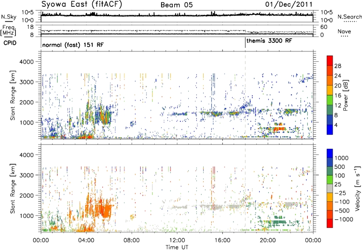This screenshot has width=362, height=250.
Task: Click the 'Beam 05' label
Action: 176,5
